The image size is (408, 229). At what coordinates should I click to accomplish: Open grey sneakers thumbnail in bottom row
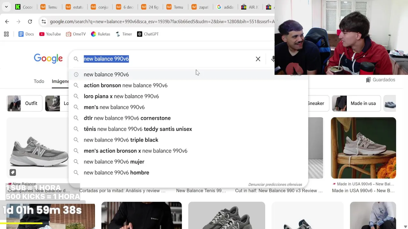point(227,215)
